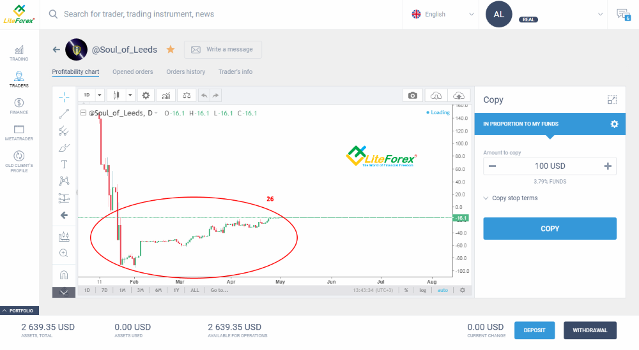Click the load chart layout cloud icon

436,95
